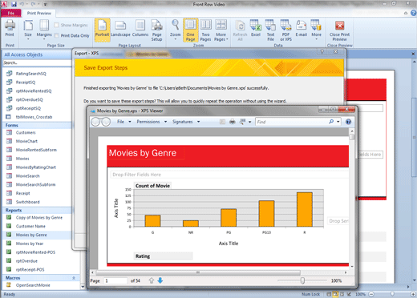Click the XPS Viewer vertical scrollbar
The image size is (417, 298).
[x=352, y=137]
